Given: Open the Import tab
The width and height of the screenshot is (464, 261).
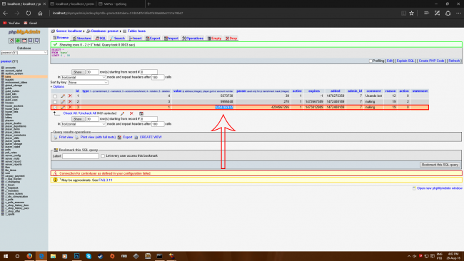Looking at the screenshot, I should click(x=171, y=39).
